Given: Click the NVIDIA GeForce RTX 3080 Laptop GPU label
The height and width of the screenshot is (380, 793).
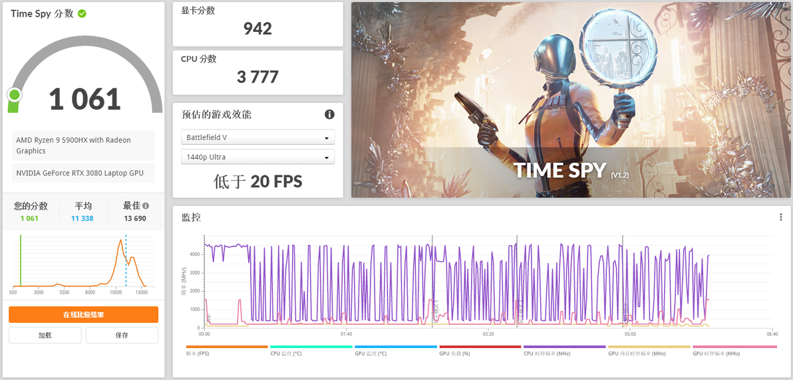Looking at the screenshot, I should (x=83, y=173).
